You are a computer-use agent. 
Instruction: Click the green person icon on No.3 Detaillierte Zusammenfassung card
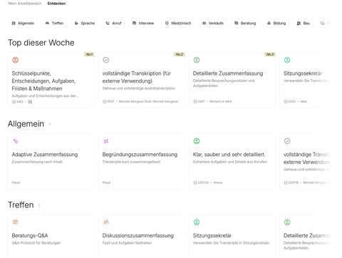coord(197,60)
